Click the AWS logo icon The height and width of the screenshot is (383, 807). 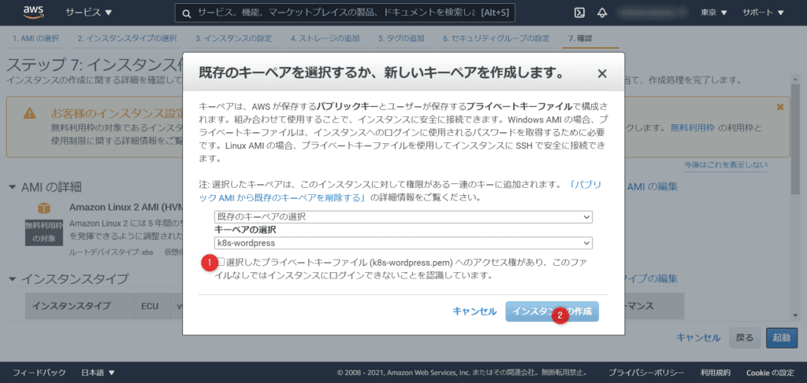pyautogui.click(x=33, y=13)
